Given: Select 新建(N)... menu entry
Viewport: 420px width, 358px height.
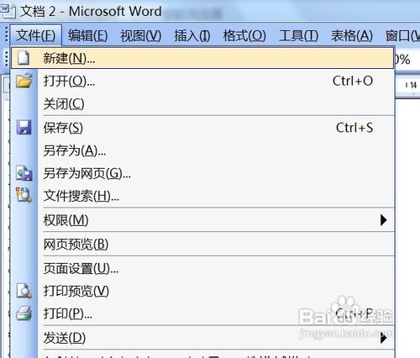Looking at the screenshot, I should click(x=202, y=58).
